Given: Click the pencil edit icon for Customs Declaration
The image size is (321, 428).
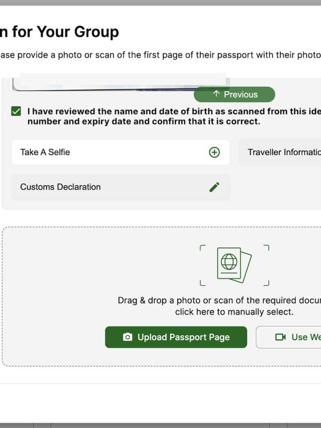Looking at the screenshot, I should (214, 187).
